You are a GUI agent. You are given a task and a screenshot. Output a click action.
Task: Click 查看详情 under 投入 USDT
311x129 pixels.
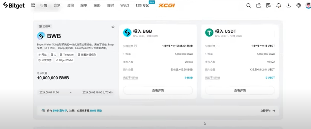pos(240,90)
